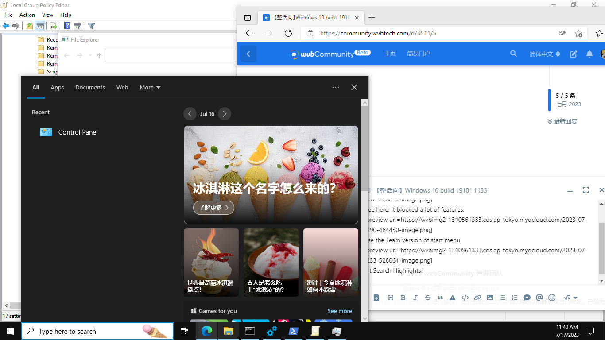Open notifications bell in wvbCommunity header
This screenshot has width=605, height=340.
click(589, 54)
